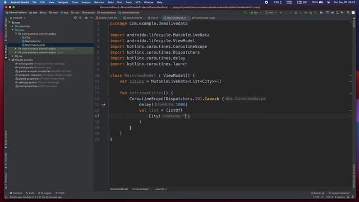This screenshot has width=359, height=202.
Task: Switch to the City.kt tab
Action: pyautogui.click(x=153, y=18)
